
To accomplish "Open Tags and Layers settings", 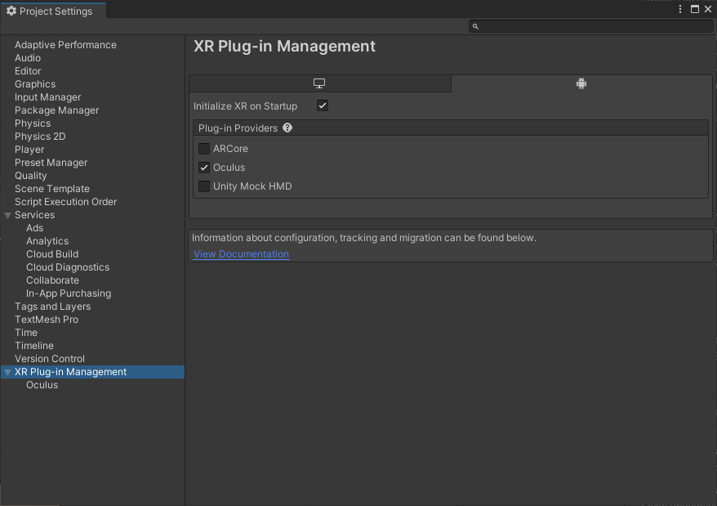I will [x=52, y=307].
